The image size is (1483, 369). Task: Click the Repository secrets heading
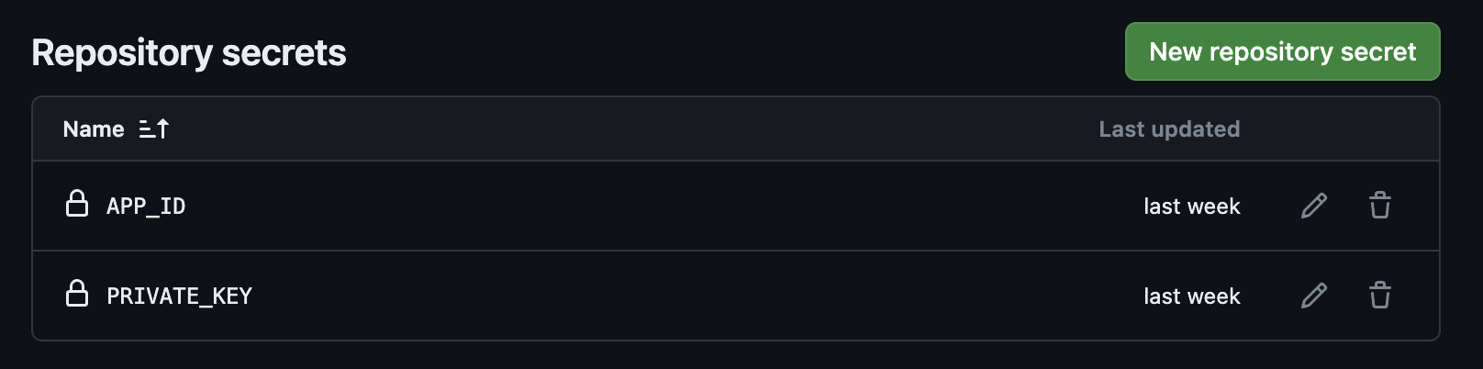[189, 53]
